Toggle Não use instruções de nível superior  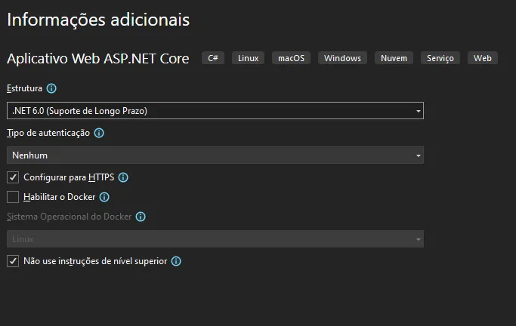click(13, 261)
